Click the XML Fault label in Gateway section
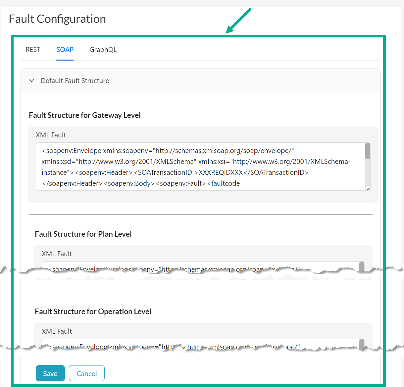 pos(51,135)
